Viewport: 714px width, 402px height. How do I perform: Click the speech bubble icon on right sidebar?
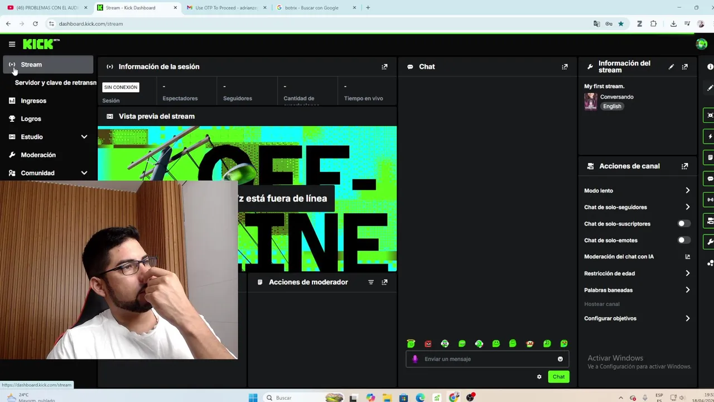coord(710,179)
